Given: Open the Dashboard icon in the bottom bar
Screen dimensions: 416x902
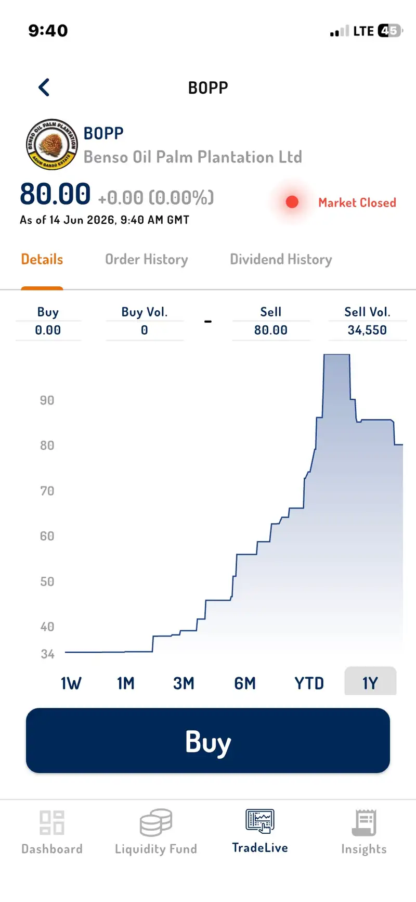Looking at the screenshot, I should coord(52,823).
